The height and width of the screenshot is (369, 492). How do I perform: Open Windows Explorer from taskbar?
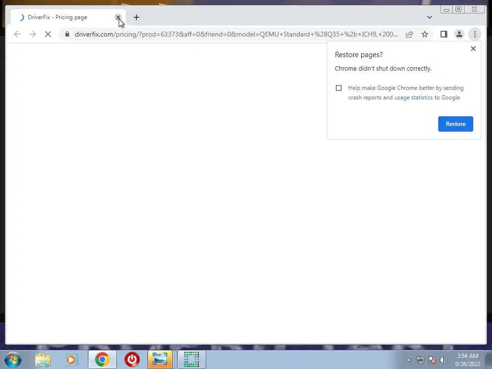(43, 359)
